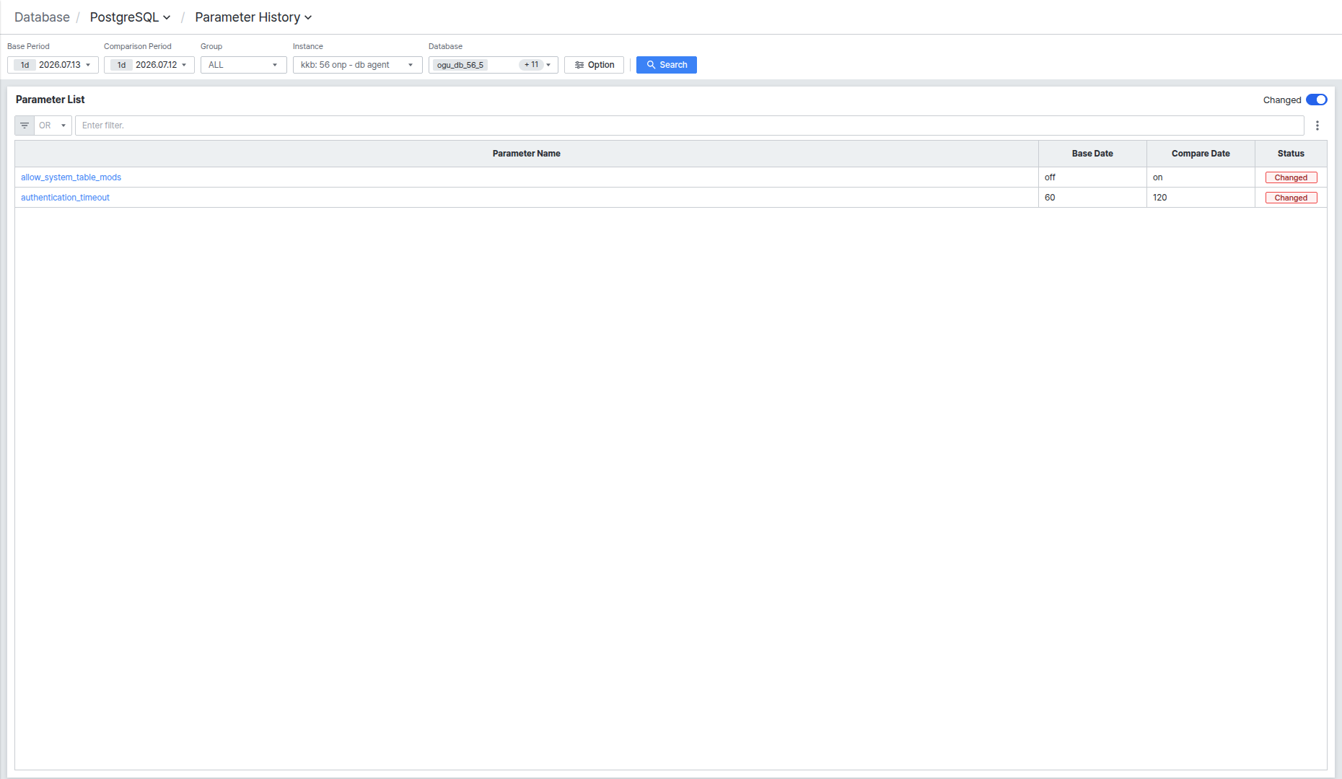Open the PostgreSQL breadcrumb menu

[x=130, y=17]
